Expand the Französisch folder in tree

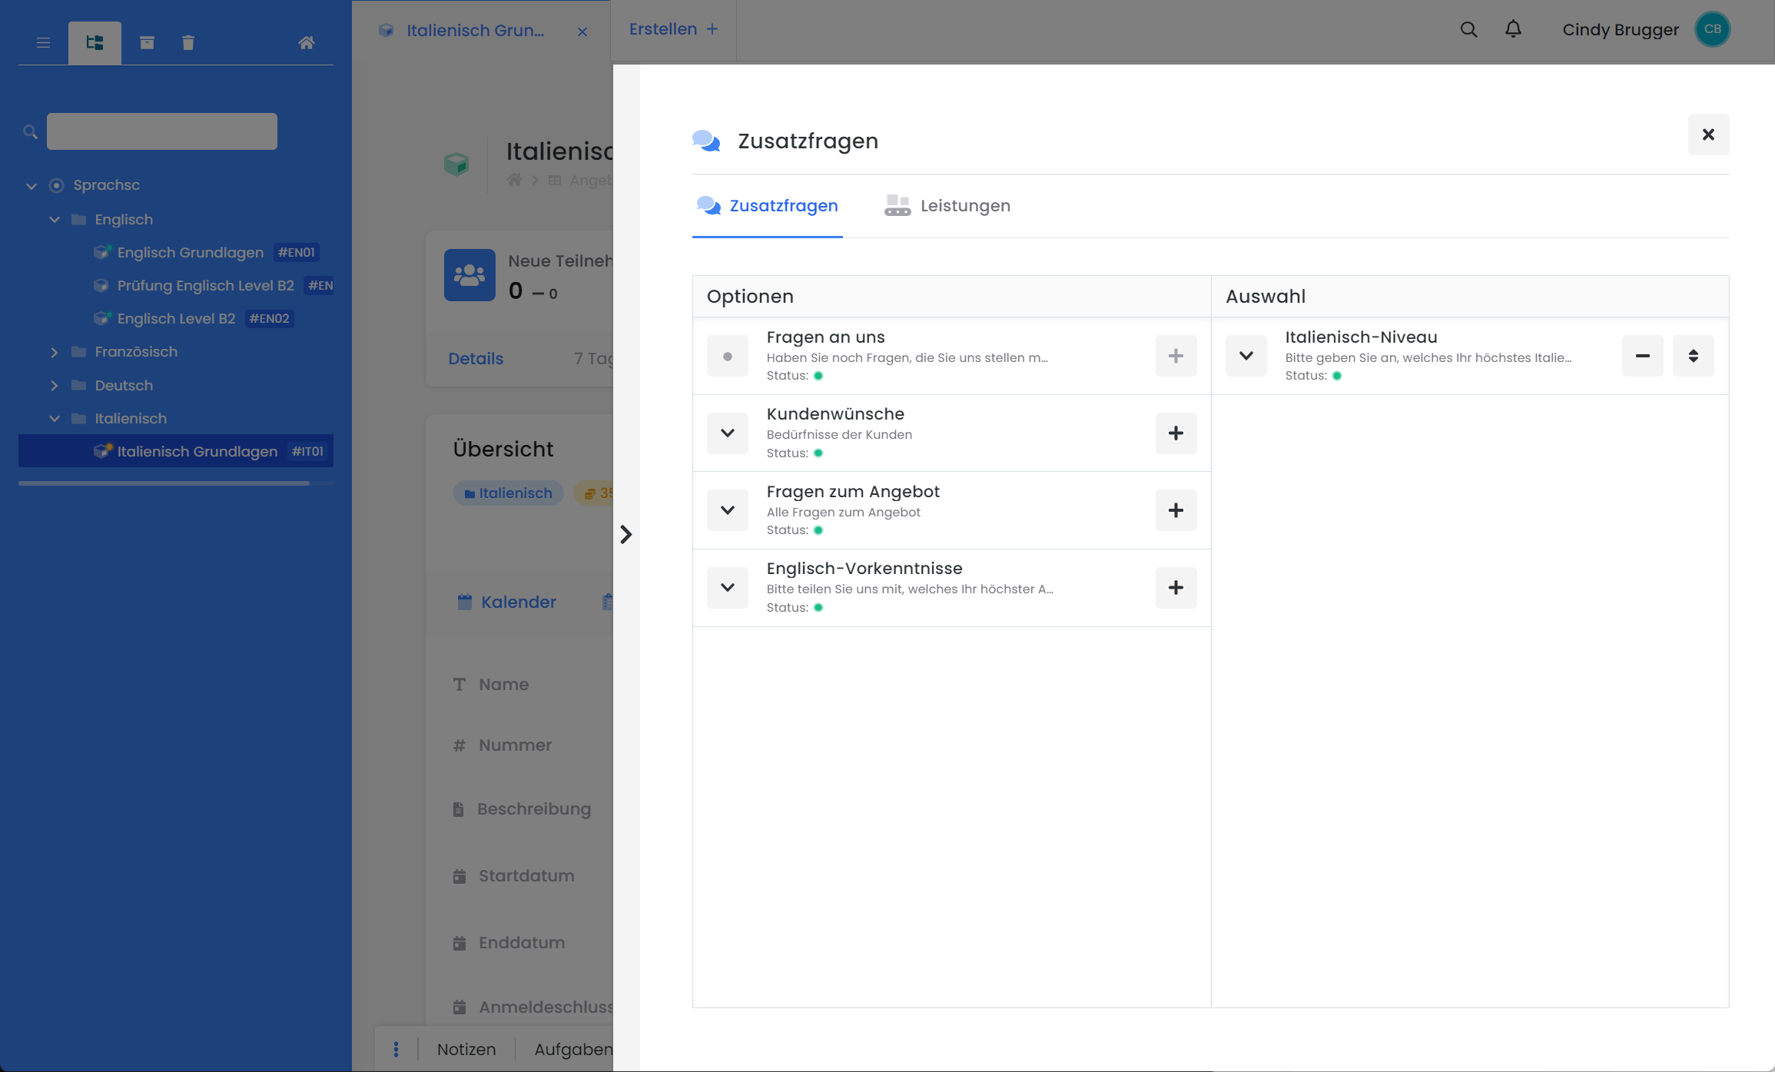pos(55,352)
